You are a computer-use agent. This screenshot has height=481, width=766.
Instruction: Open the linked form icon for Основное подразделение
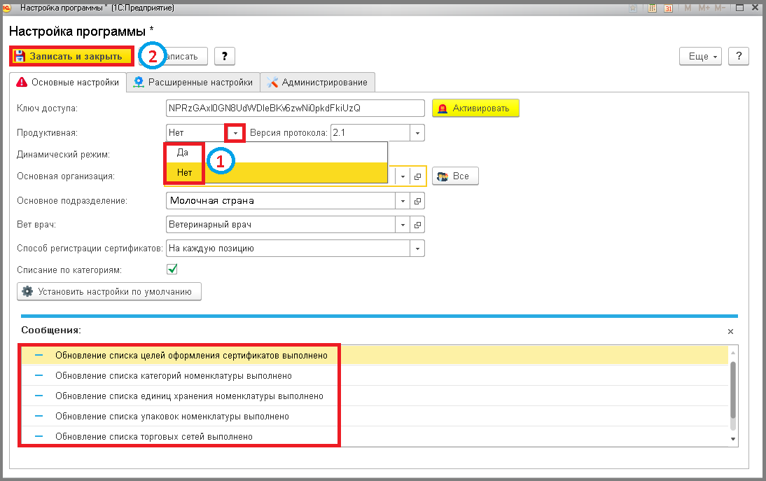click(418, 201)
